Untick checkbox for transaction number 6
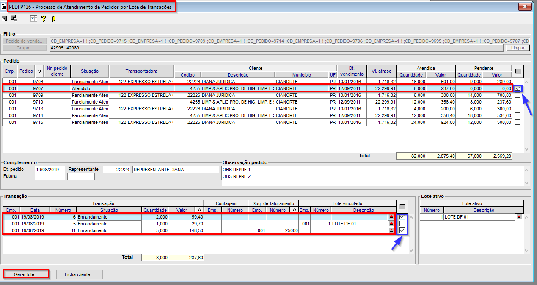This screenshot has height=285, width=537. tap(402, 217)
